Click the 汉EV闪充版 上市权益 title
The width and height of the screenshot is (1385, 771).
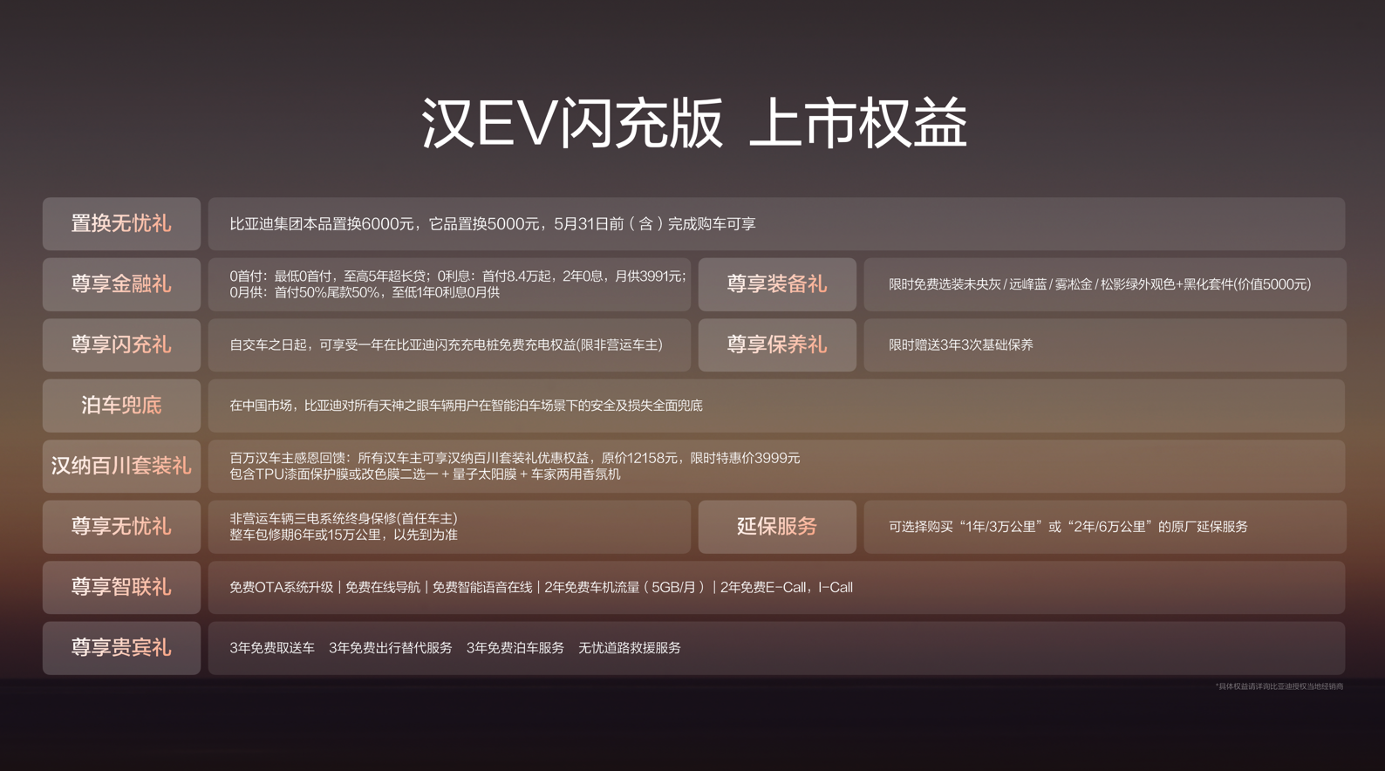(693, 123)
